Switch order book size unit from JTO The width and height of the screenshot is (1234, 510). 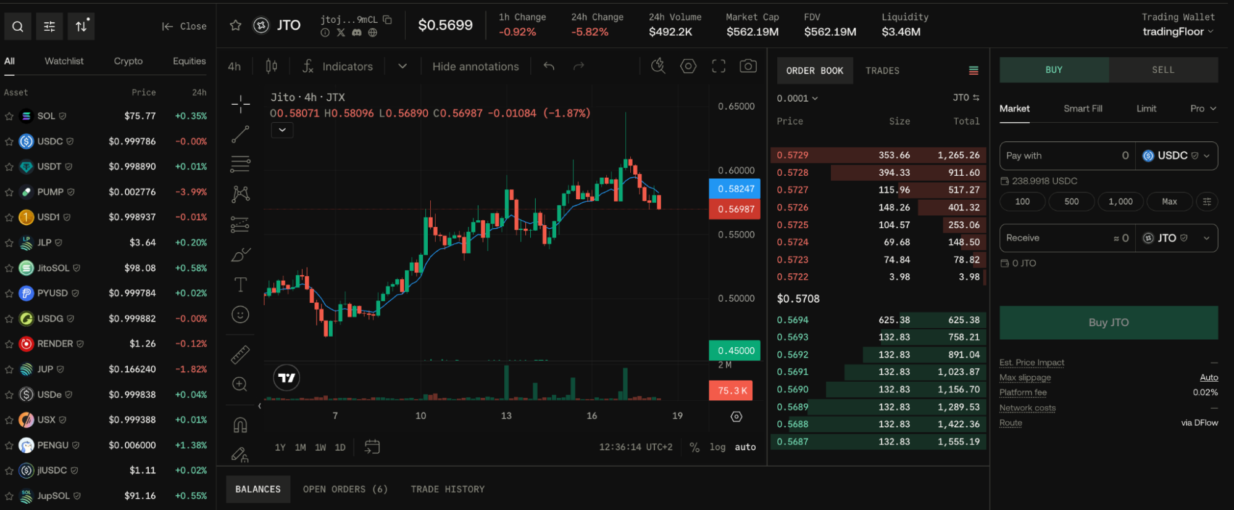pos(966,97)
